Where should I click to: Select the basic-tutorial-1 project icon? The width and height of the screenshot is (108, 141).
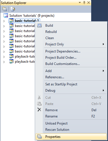pyautogui.click(x=11, y=21)
